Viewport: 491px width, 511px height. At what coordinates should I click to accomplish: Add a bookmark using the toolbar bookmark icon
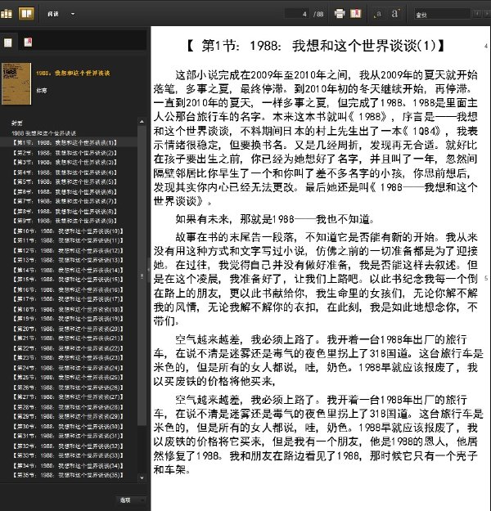coord(356,14)
